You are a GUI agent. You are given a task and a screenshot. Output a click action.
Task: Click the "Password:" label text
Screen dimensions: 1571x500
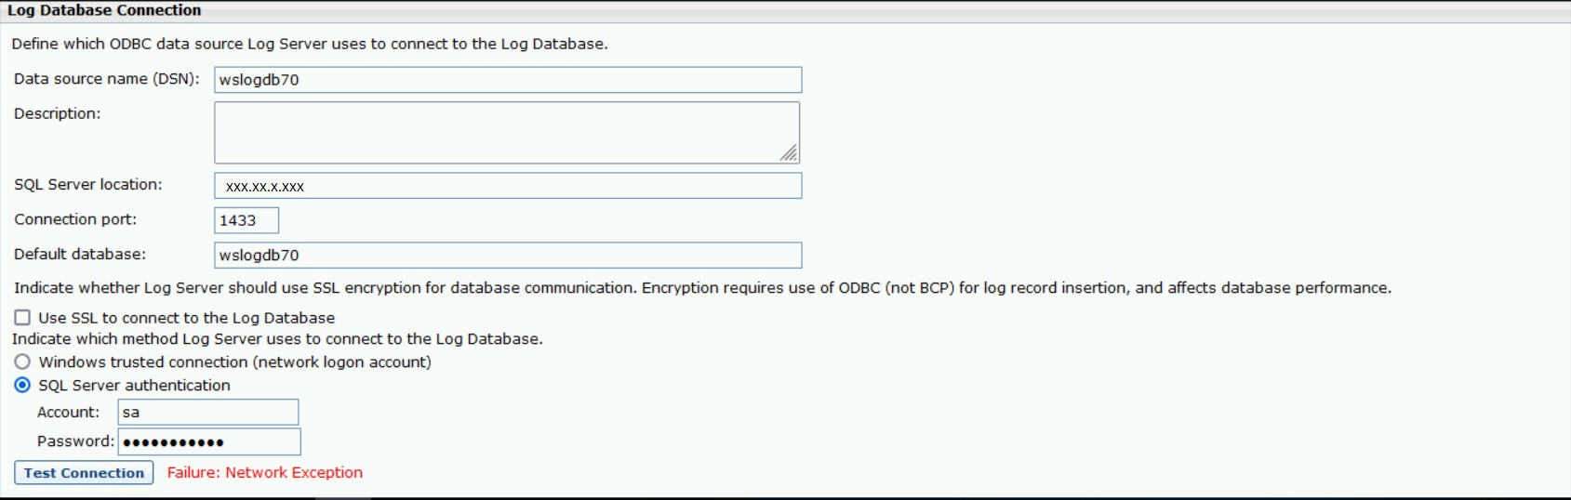75,441
